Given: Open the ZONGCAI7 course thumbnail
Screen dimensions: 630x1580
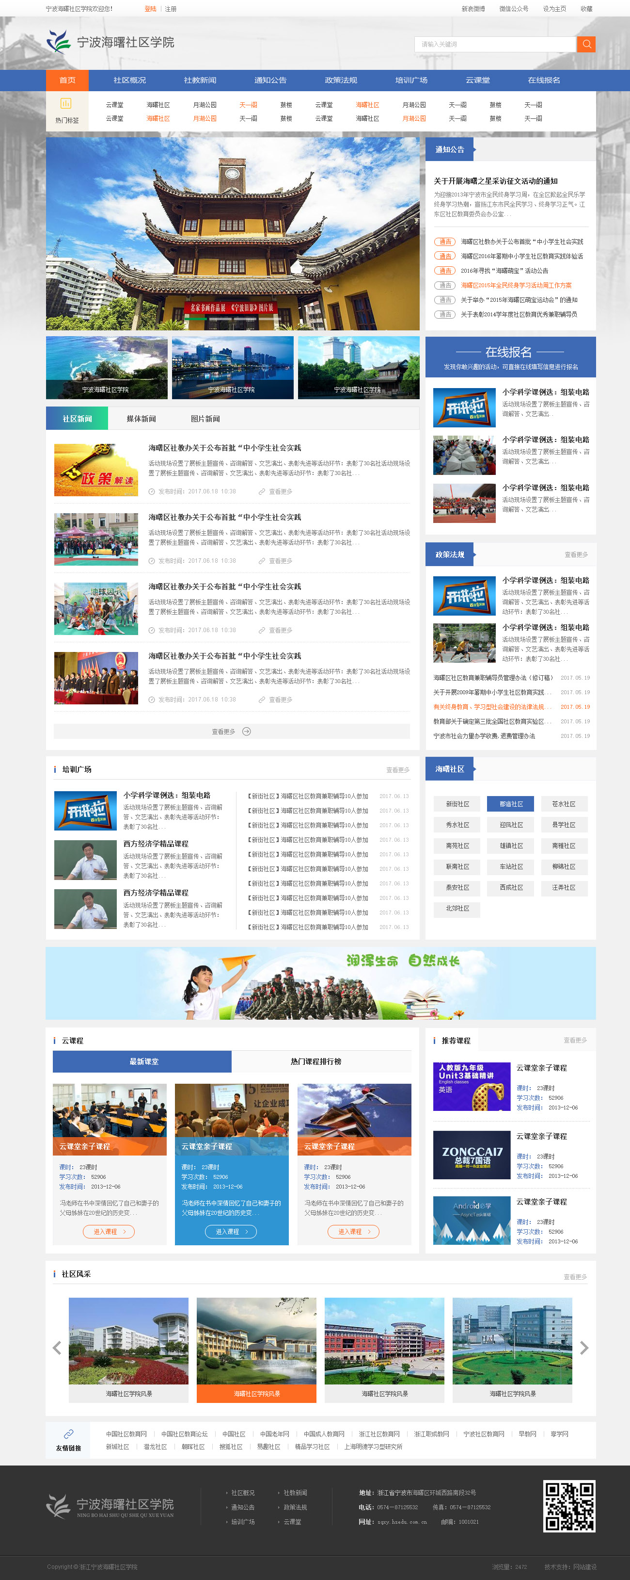Looking at the screenshot, I should pyautogui.click(x=471, y=1155).
